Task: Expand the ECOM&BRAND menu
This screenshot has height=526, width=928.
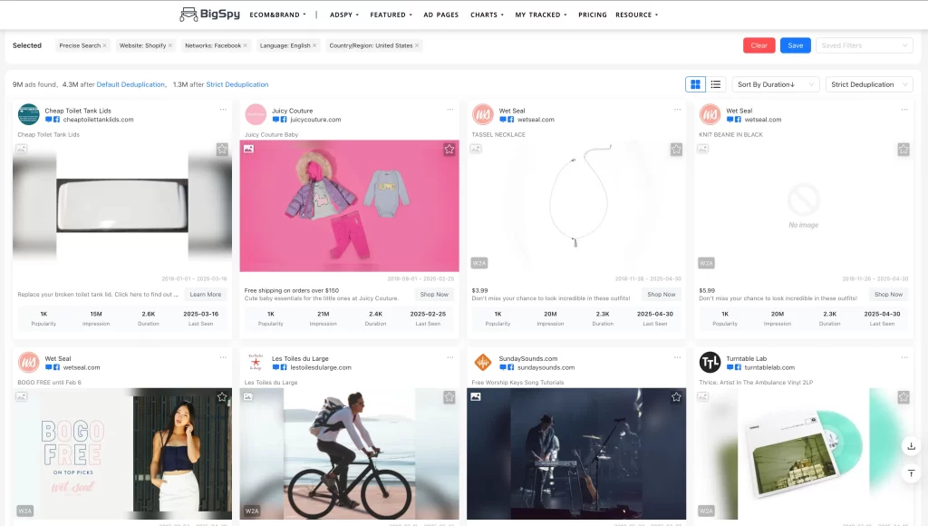Action: click(x=277, y=15)
